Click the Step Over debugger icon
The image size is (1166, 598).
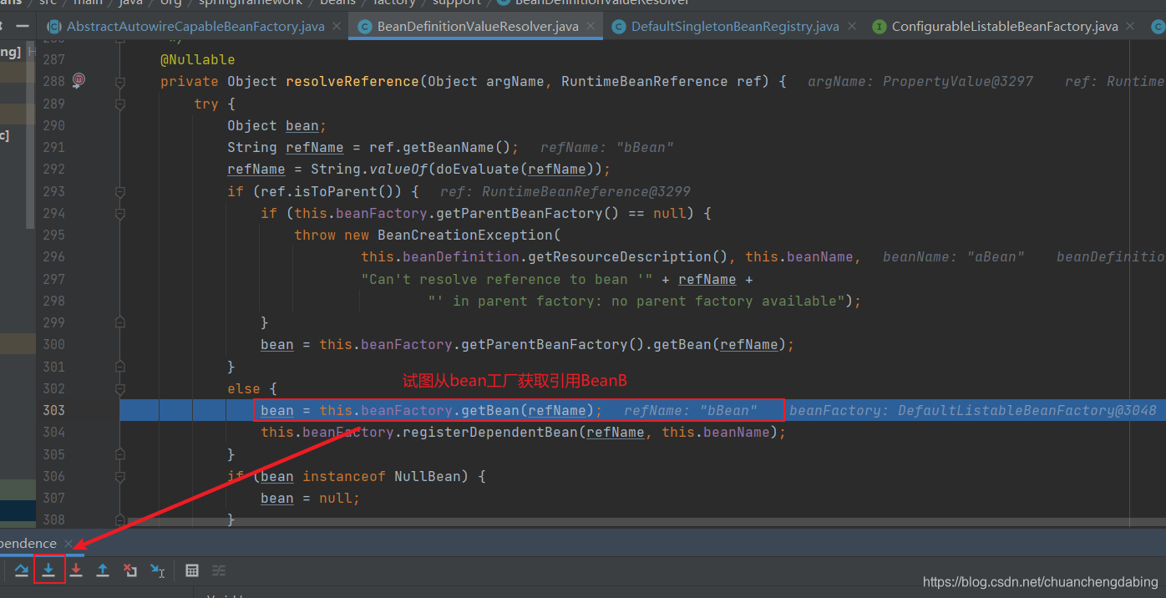click(22, 570)
